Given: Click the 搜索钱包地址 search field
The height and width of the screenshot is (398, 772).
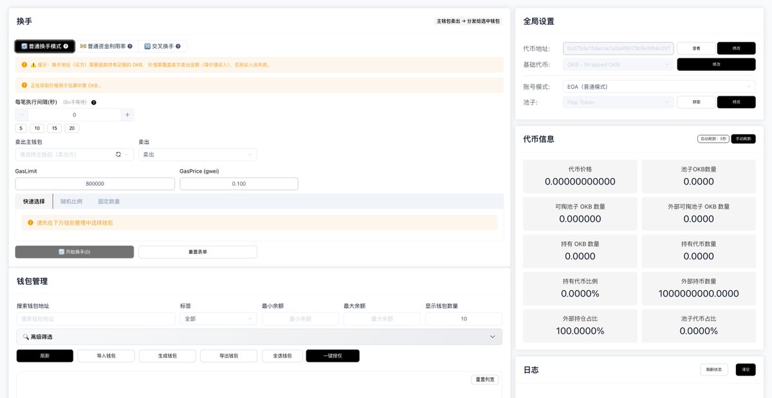Looking at the screenshot, I should pyautogui.click(x=96, y=319).
